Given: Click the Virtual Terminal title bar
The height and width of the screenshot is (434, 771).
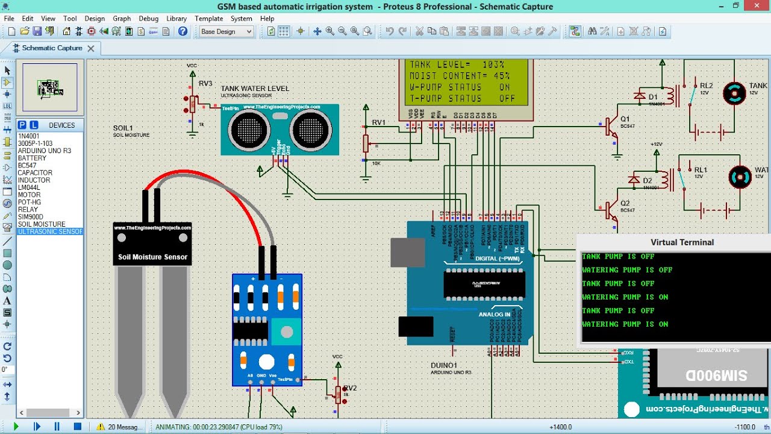Looking at the screenshot, I should (x=675, y=242).
